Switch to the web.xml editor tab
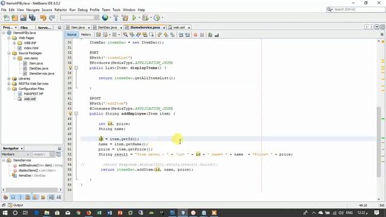Viewport: 386px width, 217px height. pyautogui.click(x=179, y=27)
